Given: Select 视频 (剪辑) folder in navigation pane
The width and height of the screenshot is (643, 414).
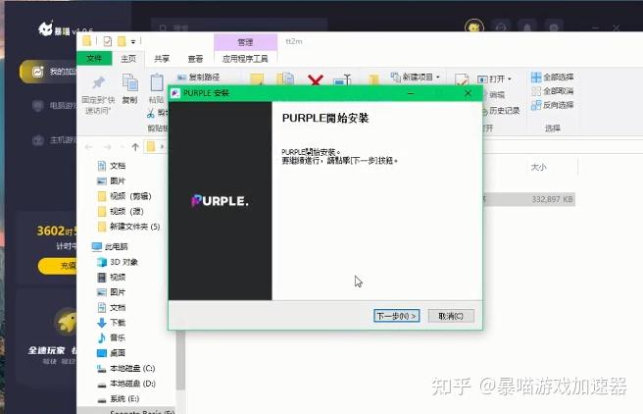Looking at the screenshot, I should click(124, 196).
